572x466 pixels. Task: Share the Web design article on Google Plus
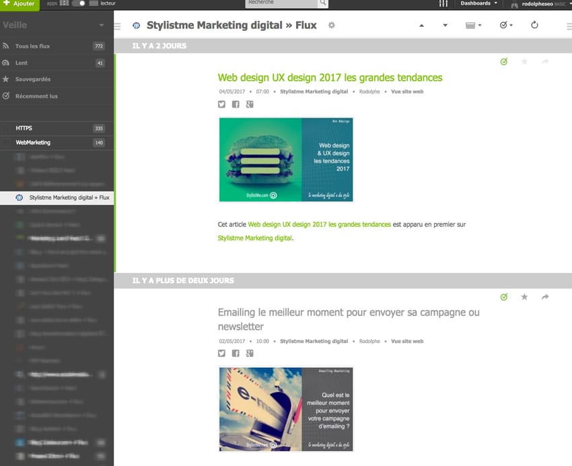(250, 104)
